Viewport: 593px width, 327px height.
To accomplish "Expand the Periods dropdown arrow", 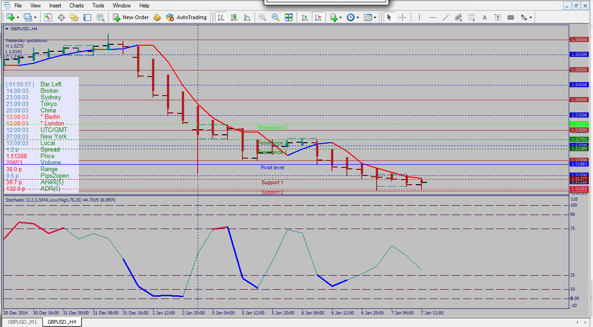I will point(358,17).
